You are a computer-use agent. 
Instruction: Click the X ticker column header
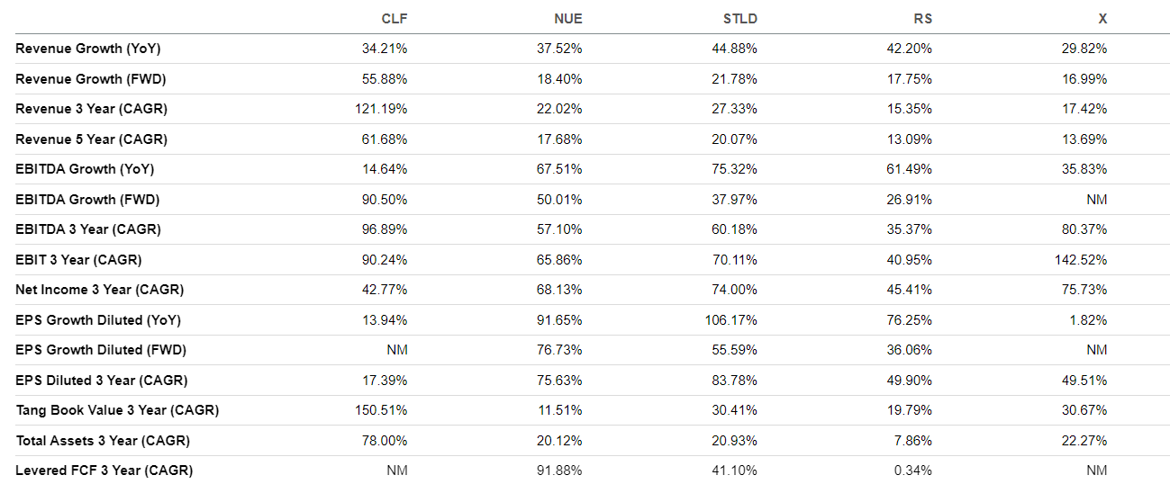pos(1102,19)
